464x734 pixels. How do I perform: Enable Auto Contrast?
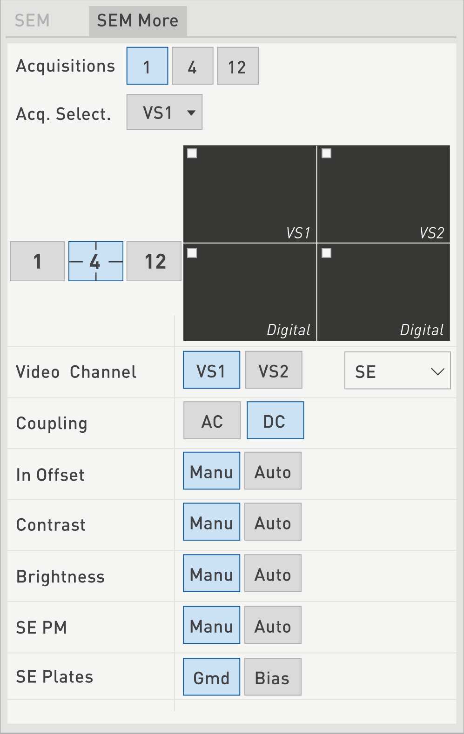click(273, 522)
